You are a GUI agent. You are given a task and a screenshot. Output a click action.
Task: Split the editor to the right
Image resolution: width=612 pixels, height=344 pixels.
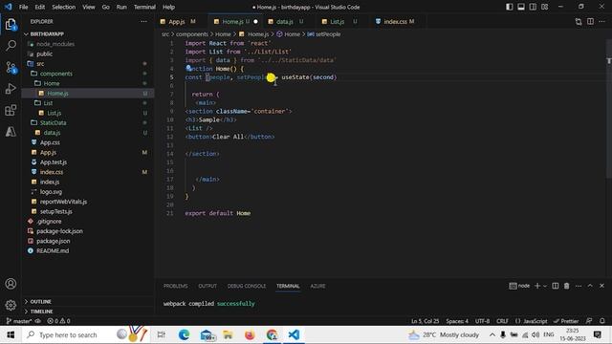pos(590,21)
